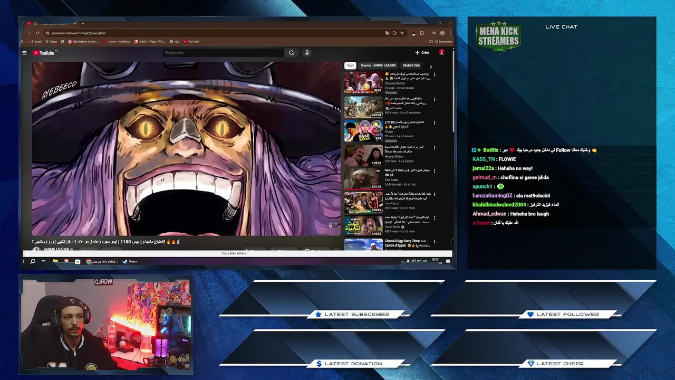Image resolution: width=675 pixels, height=380 pixels.
Task: Open three-dot menu for Krieger video
Action: [435, 123]
